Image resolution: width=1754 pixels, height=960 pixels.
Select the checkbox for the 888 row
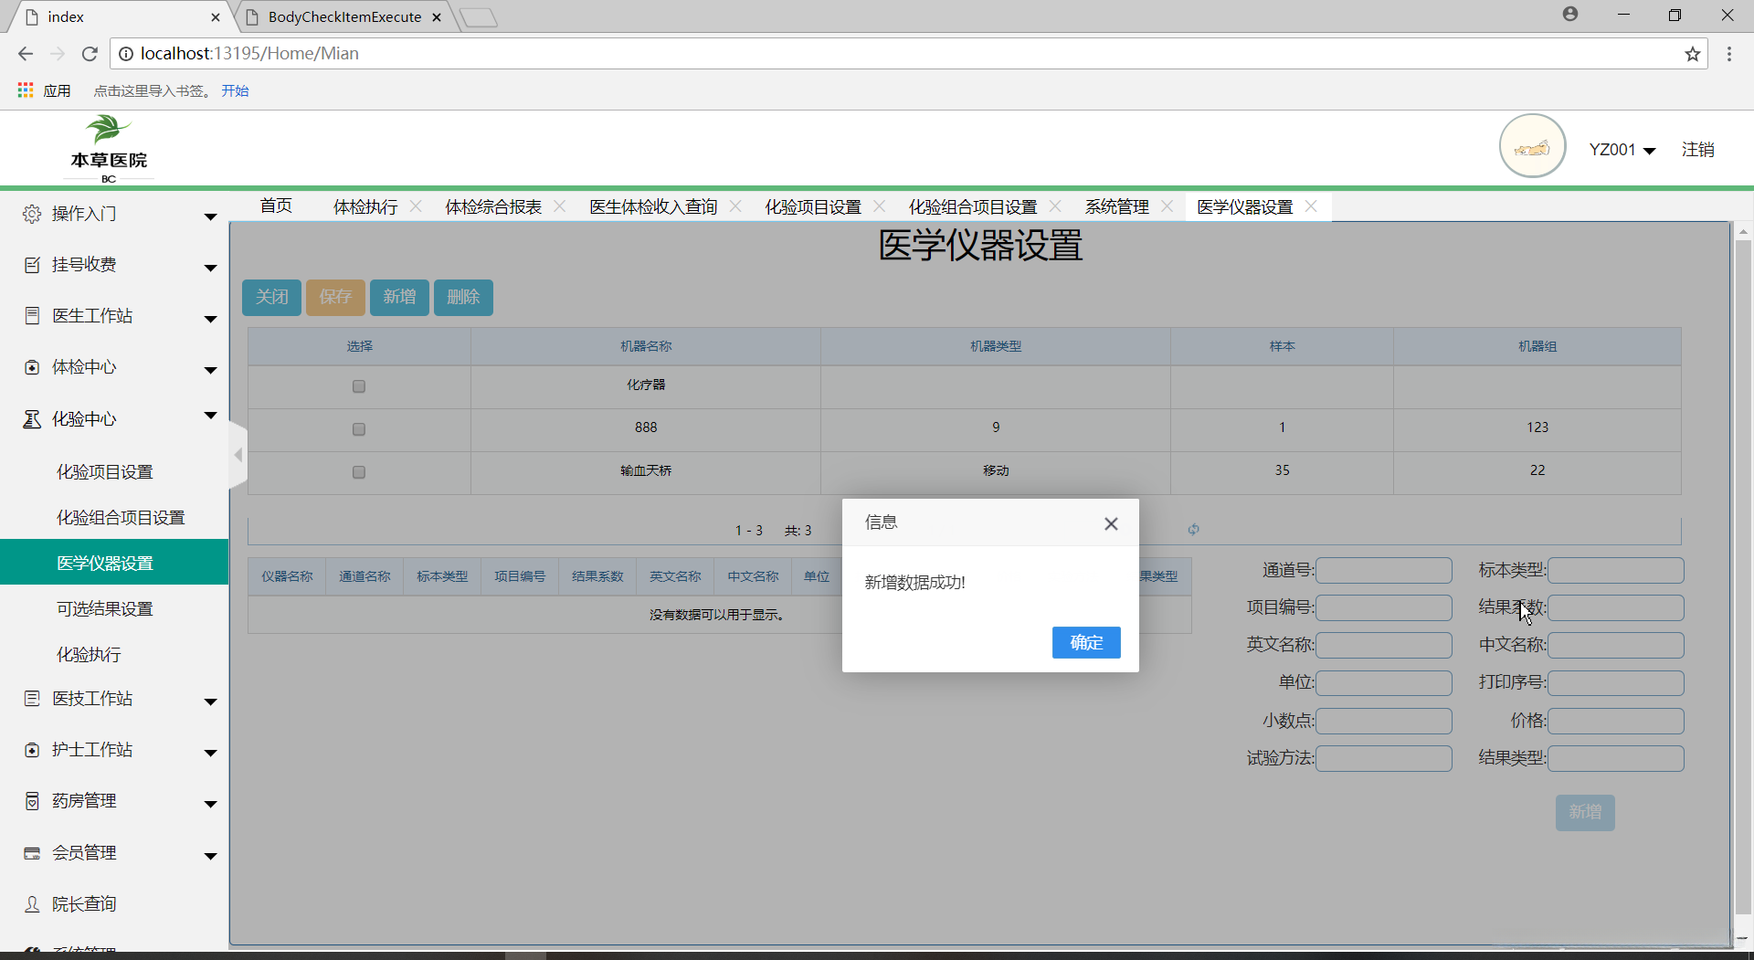pos(359,429)
